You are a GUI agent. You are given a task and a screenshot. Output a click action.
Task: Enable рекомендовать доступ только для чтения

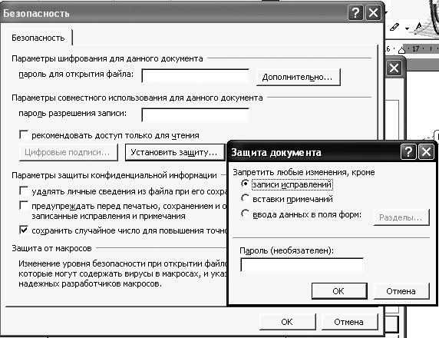pyautogui.click(x=24, y=134)
